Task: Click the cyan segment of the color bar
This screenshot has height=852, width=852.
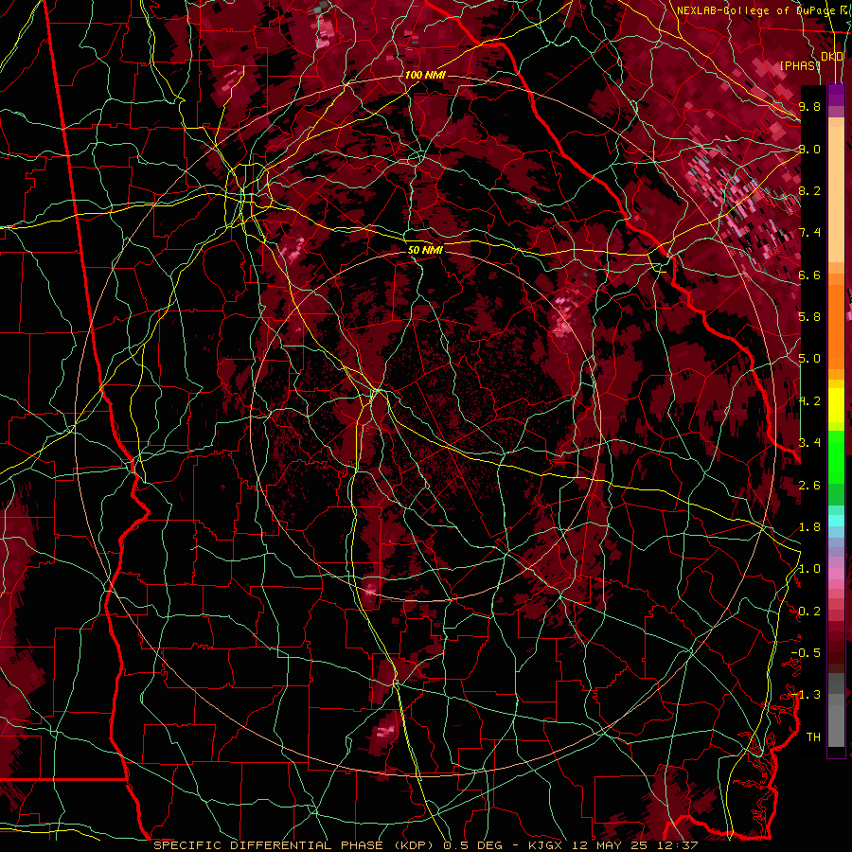Action: (x=836, y=520)
